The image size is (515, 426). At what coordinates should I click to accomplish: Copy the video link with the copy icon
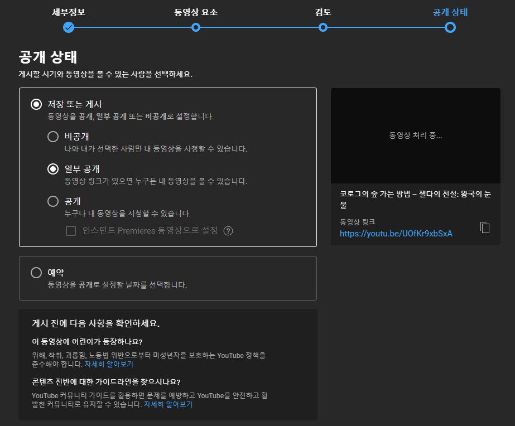[x=485, y=227]
